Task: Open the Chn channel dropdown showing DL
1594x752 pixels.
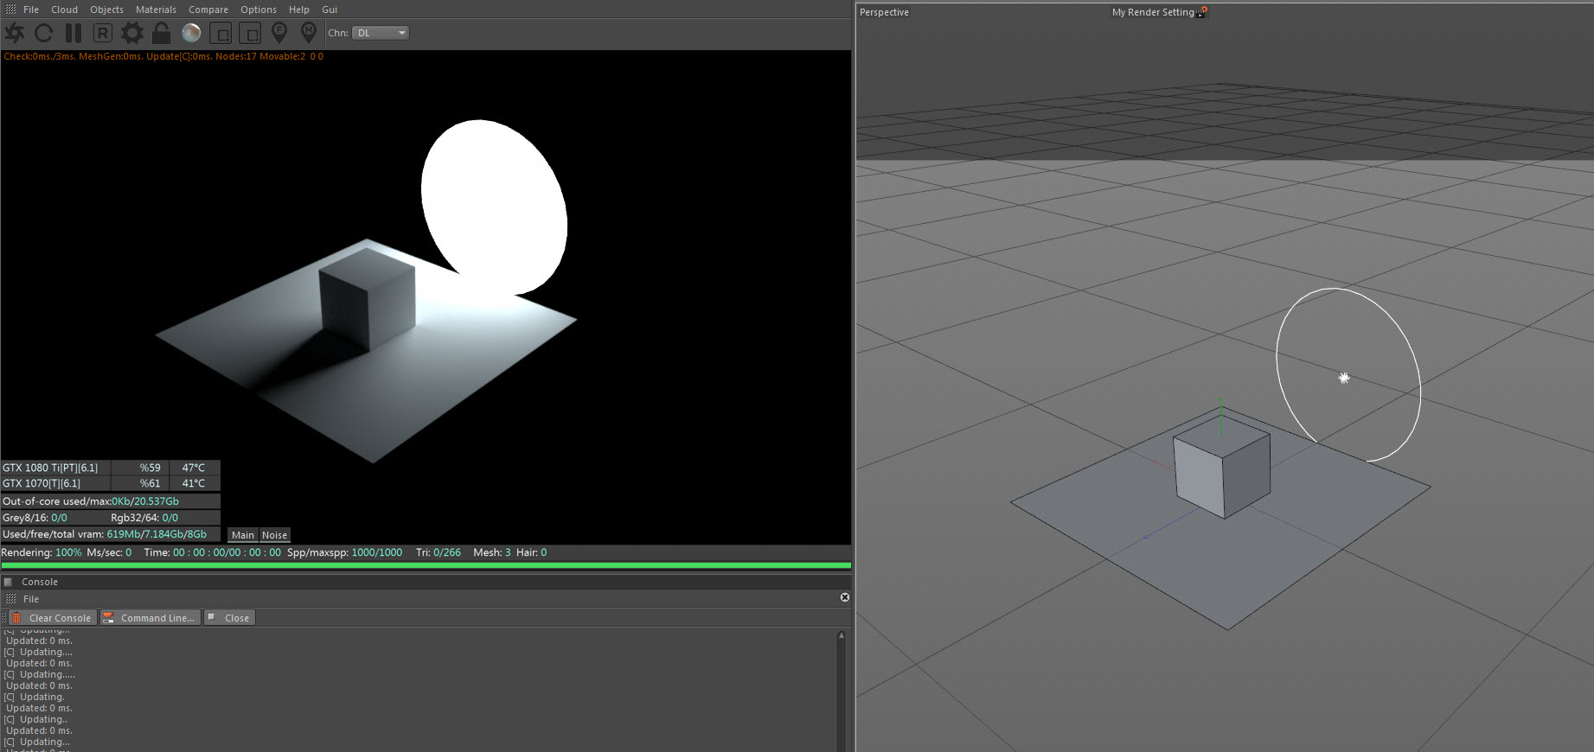Action: coord(381,33)
